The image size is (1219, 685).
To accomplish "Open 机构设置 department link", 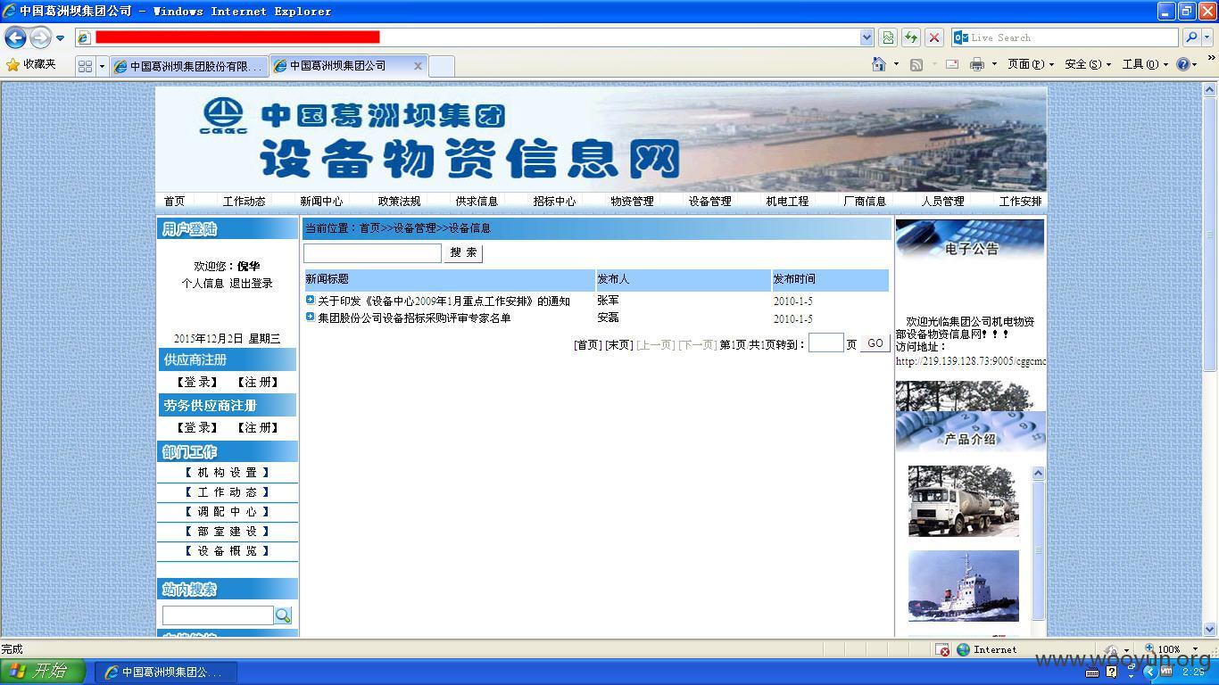I will pyautogui.click(x=228, y=473).
